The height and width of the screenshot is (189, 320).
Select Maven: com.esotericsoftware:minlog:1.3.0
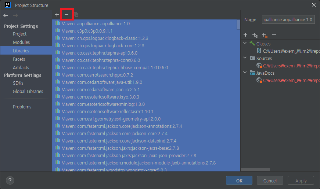[146, 104]
